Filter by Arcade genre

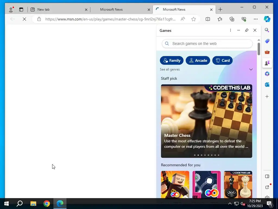(x=198, y=60)
